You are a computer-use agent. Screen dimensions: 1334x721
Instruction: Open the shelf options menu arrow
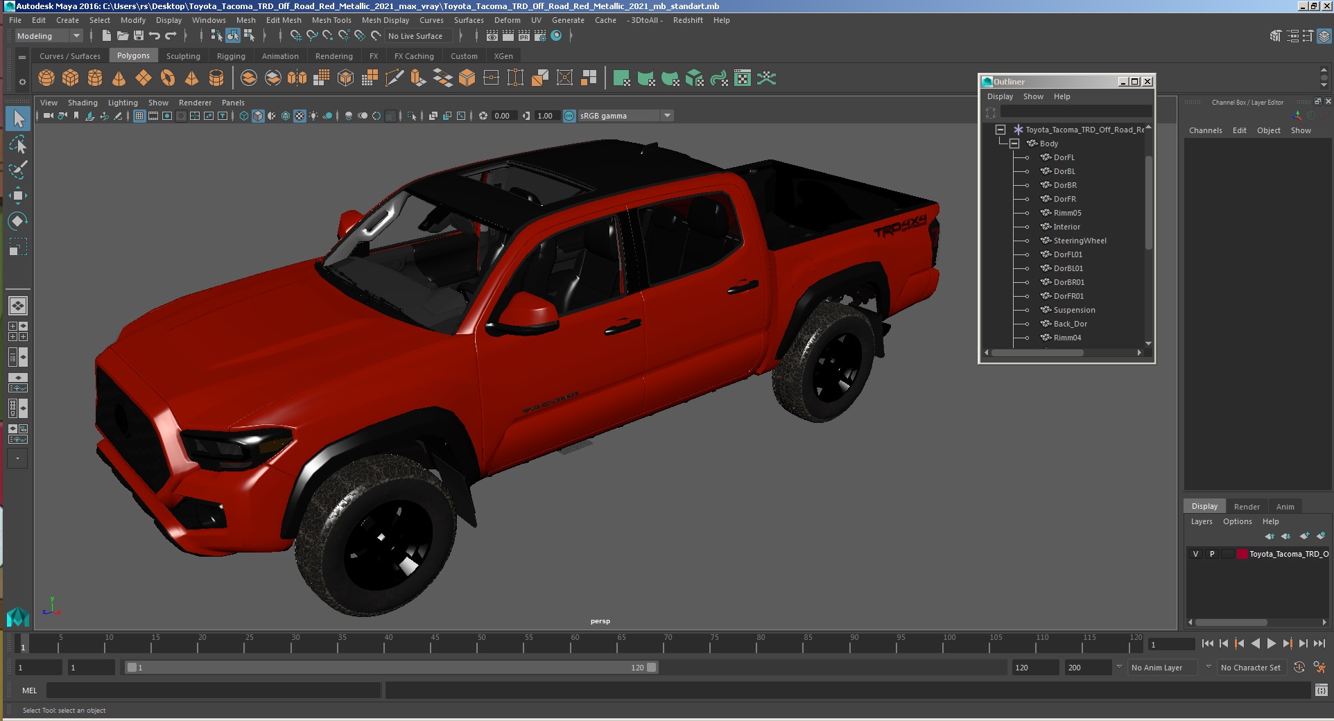pos(22,57)
